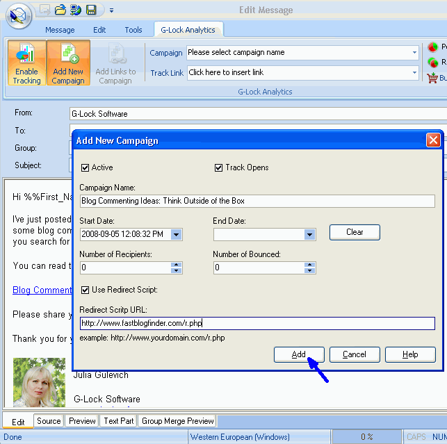Click the Number of Recipients value field
This screenshot has width=447, height=444.
(x=125, y=268)
